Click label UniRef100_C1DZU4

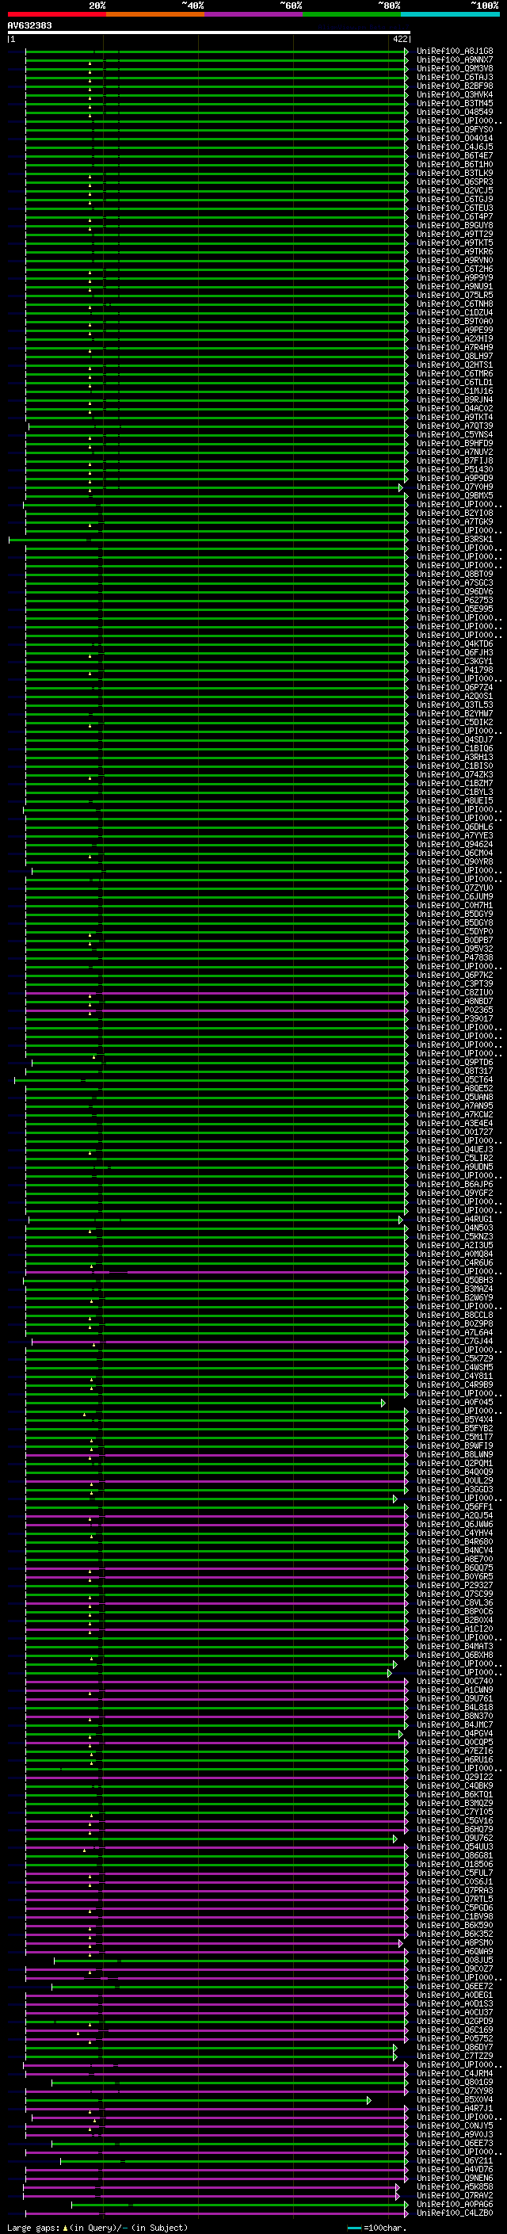(455, 313)
